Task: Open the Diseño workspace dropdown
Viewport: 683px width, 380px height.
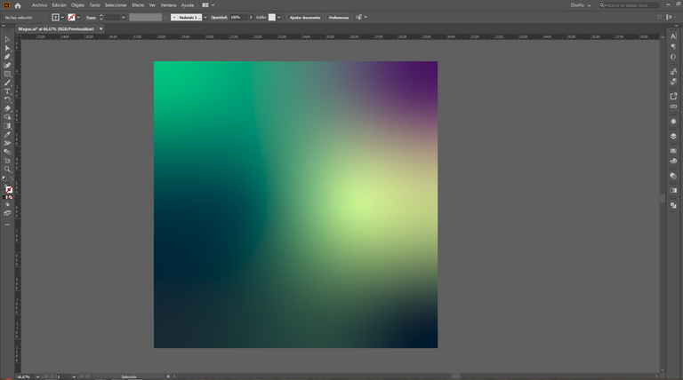Action: click(x=581, y=5)
